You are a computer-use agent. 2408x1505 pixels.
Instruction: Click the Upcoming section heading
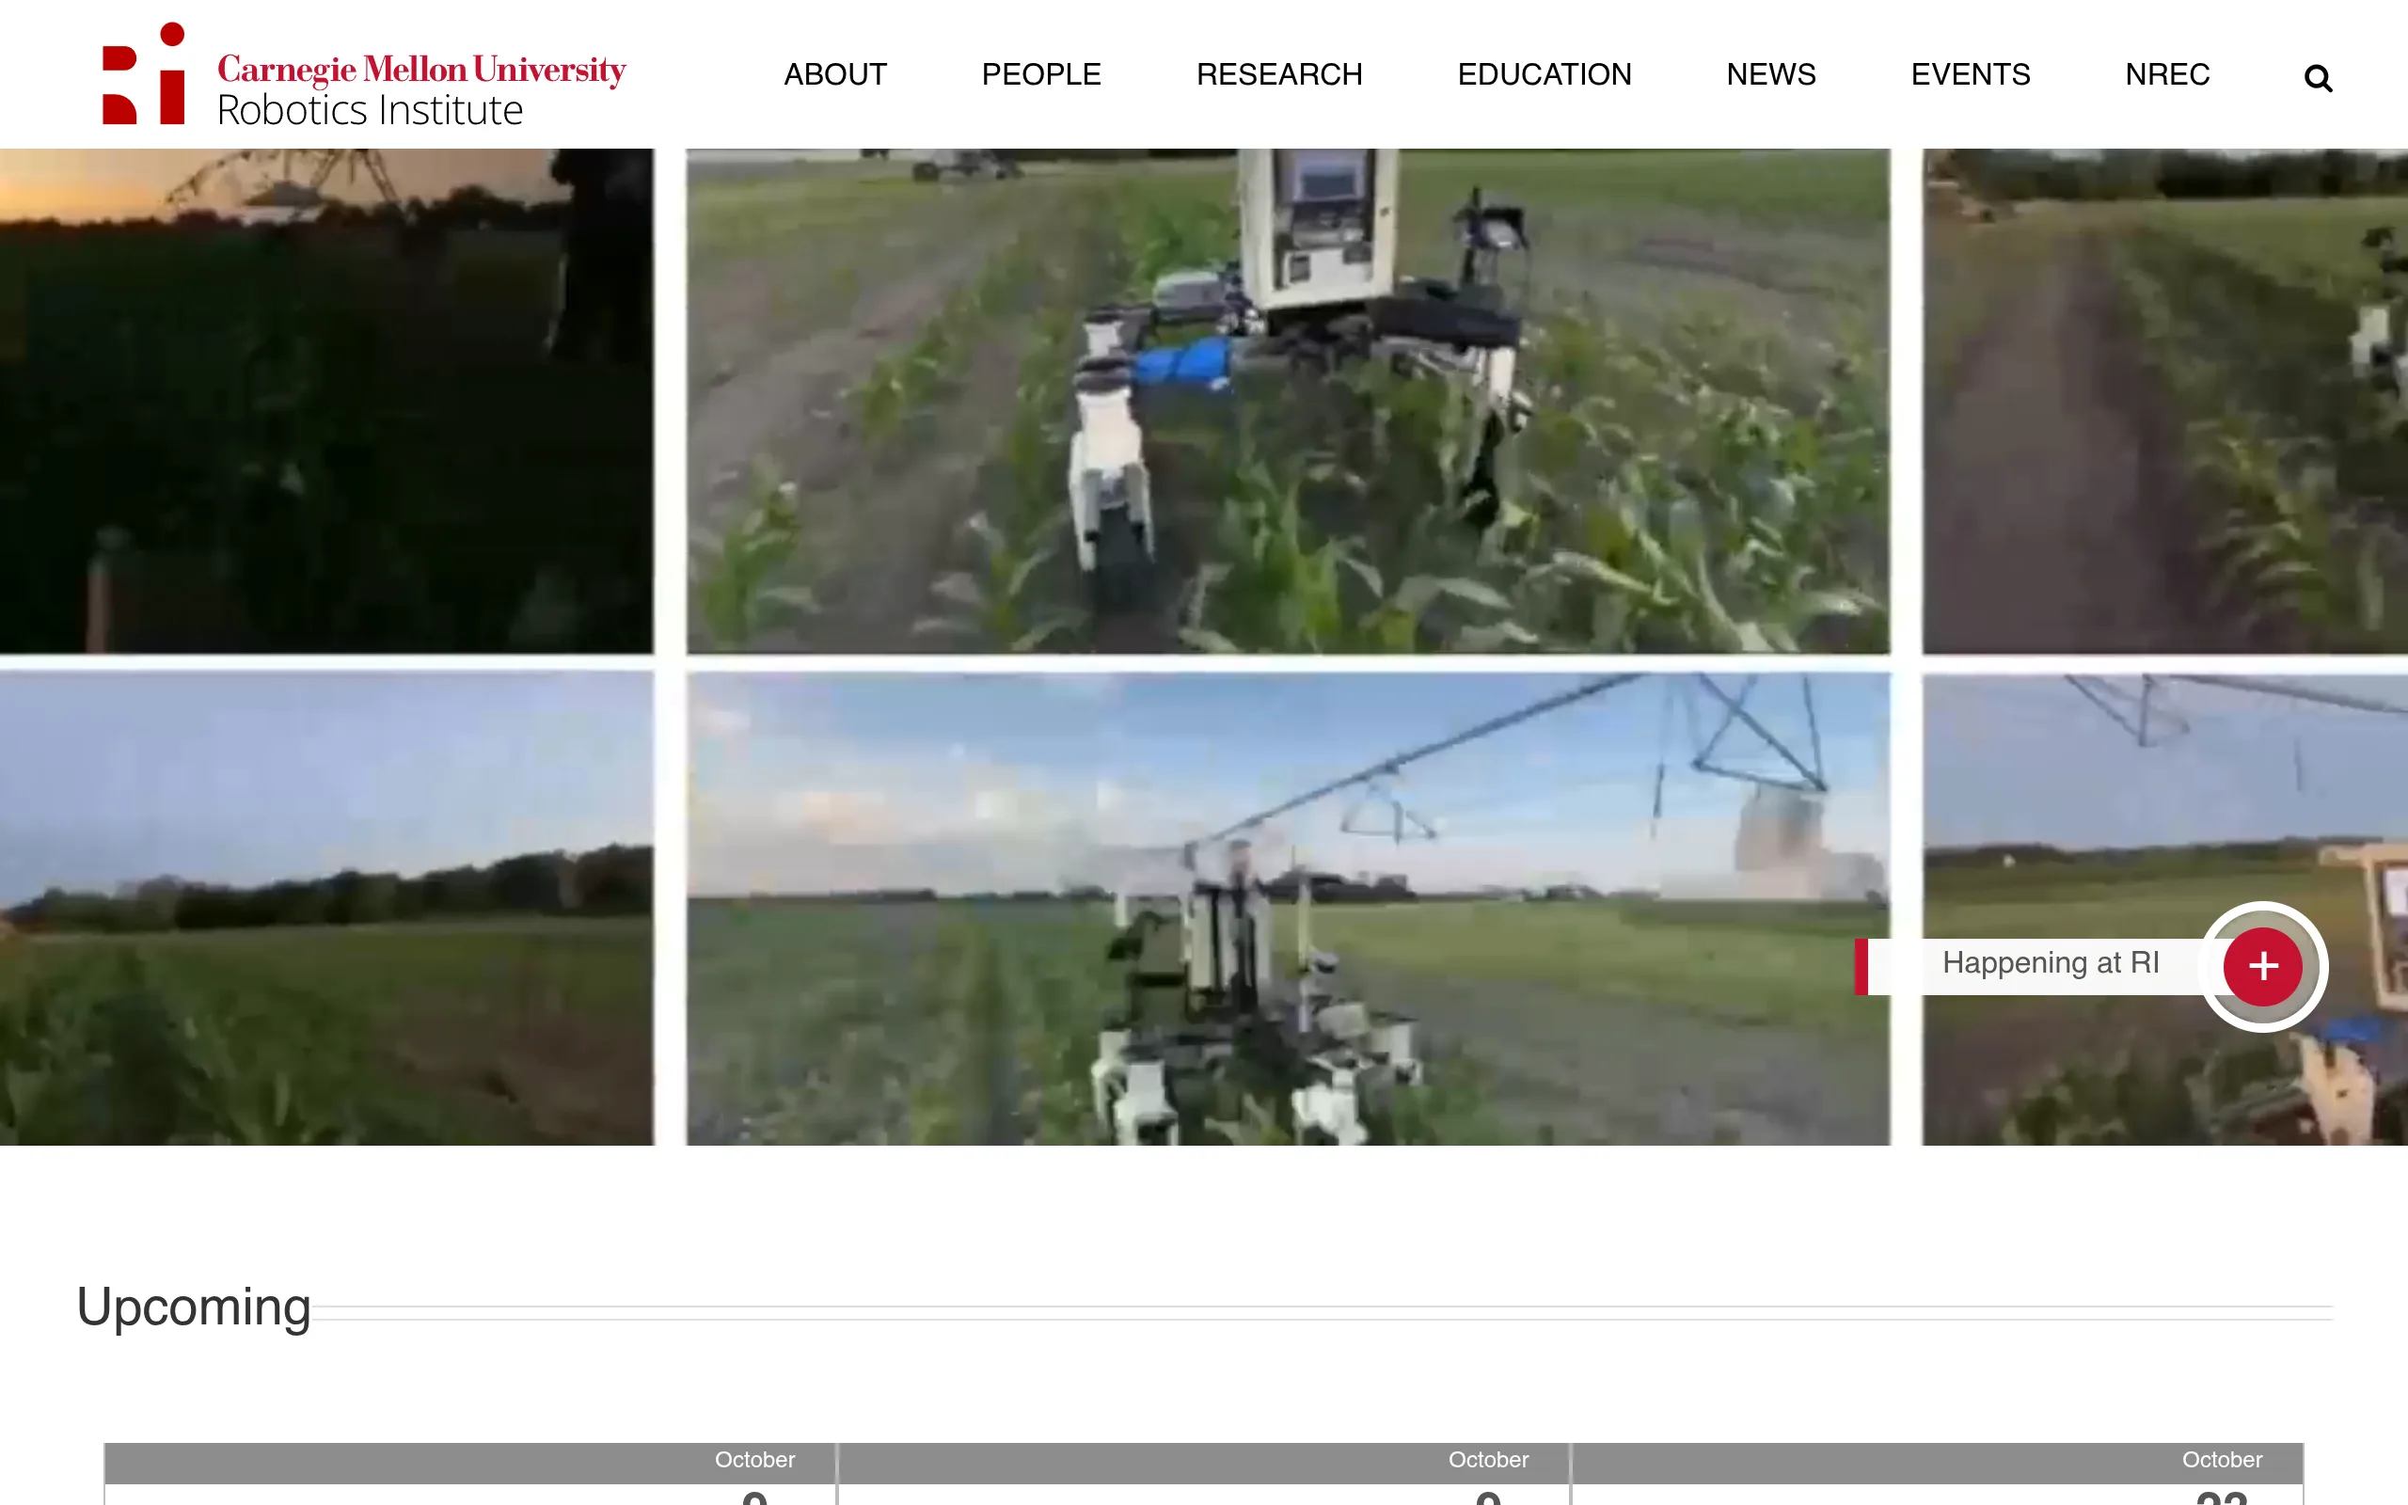193,1307
